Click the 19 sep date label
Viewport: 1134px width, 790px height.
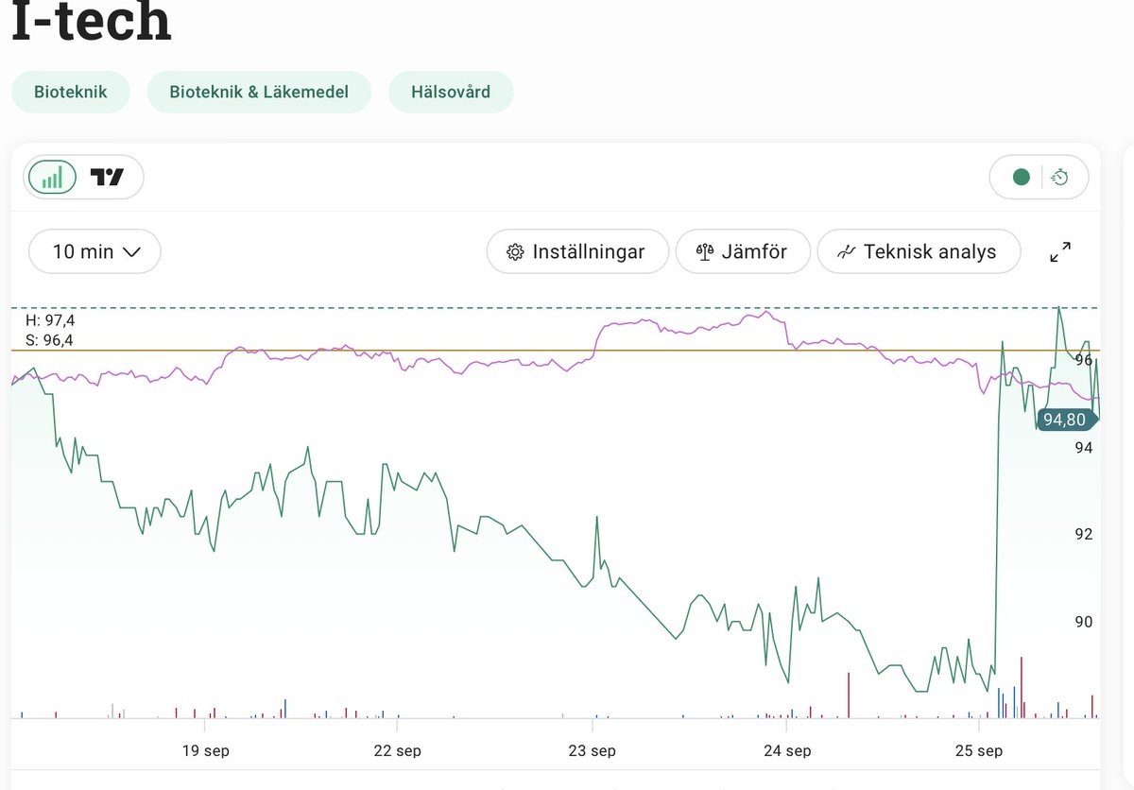point(205,751)
